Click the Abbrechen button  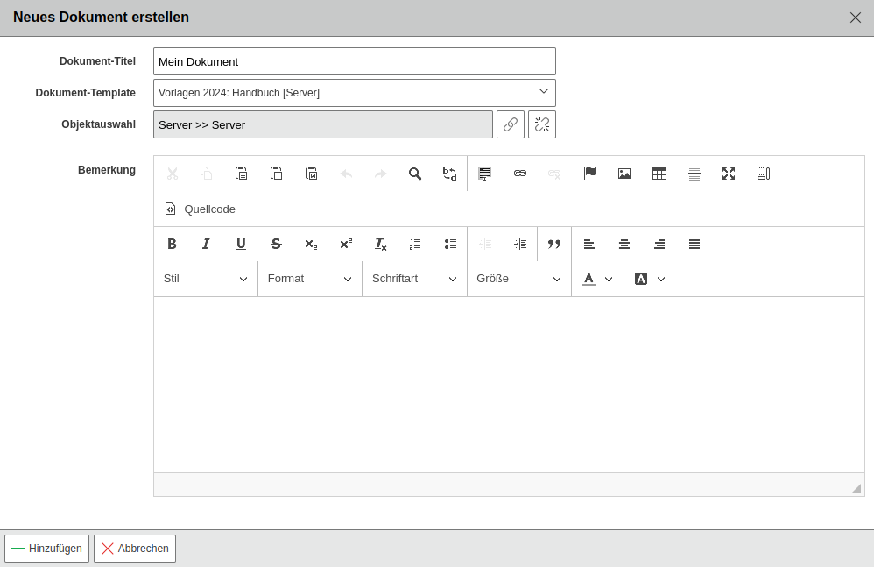click(135, 549)
